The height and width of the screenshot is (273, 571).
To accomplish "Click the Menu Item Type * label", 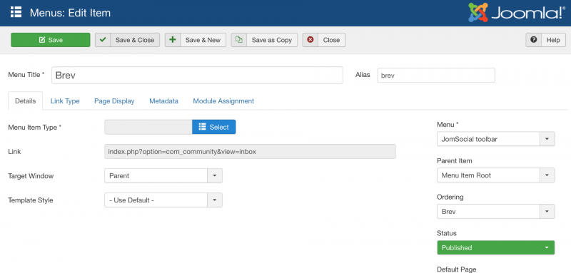I will 35,127.
